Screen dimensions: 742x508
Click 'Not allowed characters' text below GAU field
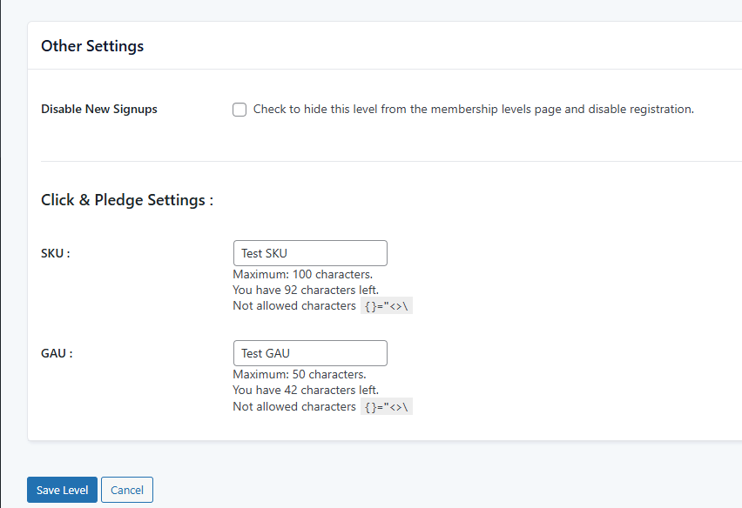click(294, 406)
